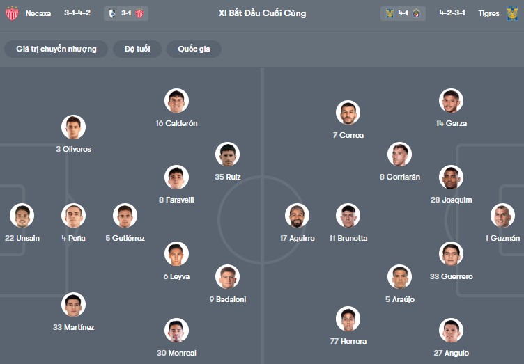Click Brunetta's player avatar
This screenshot has width=524, height=364.
[348, 216]
